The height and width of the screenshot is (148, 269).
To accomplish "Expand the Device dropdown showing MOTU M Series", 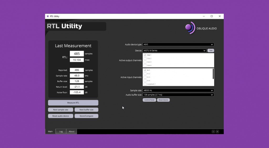I will click(x=174, y=51).
